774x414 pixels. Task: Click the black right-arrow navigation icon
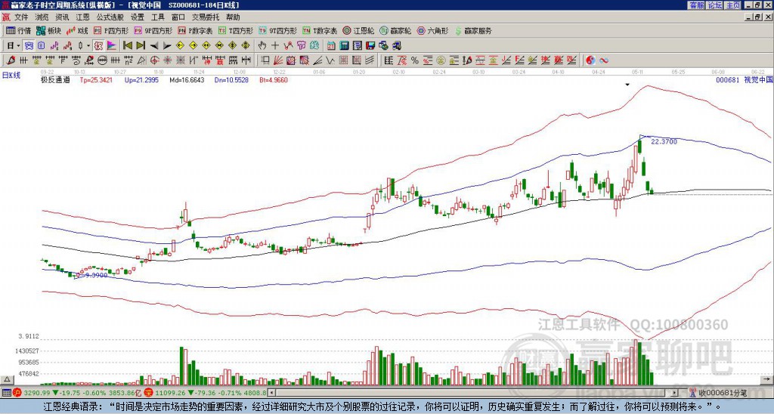click(167, 46)
